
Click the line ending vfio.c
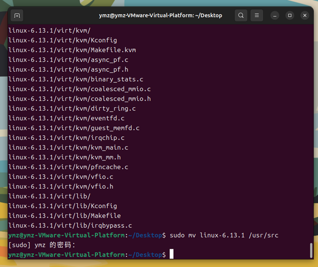click(61, 177)
